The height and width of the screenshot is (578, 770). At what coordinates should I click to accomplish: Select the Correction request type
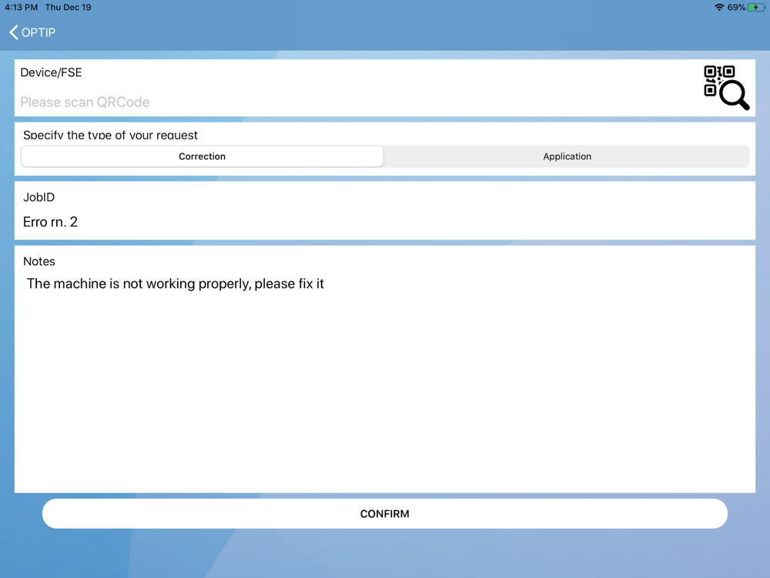tap(202, 156)
